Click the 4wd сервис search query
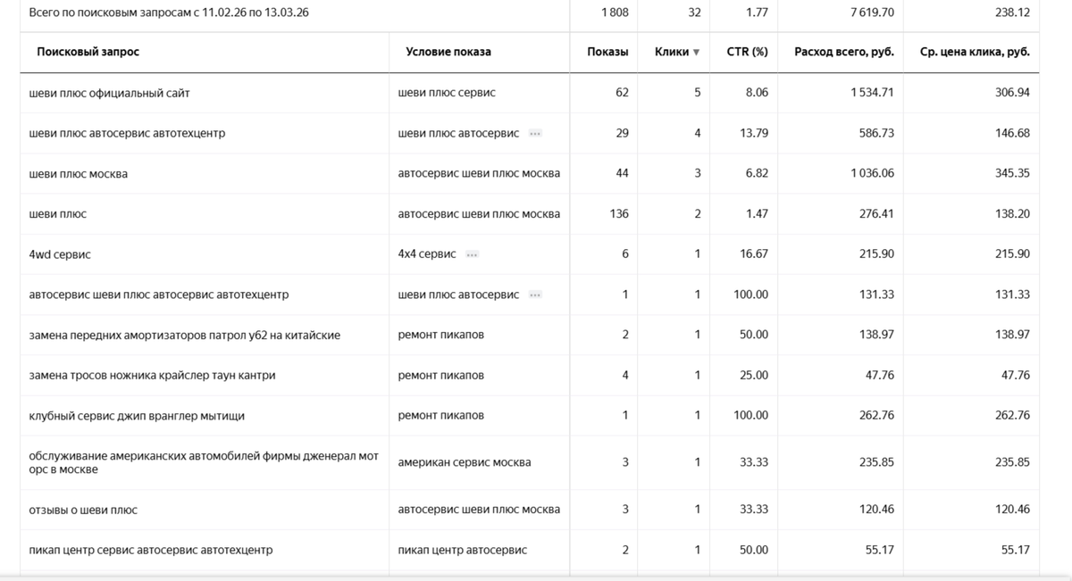The height and width of the screenshot is (581, 1072). click(x=60, y=254)
